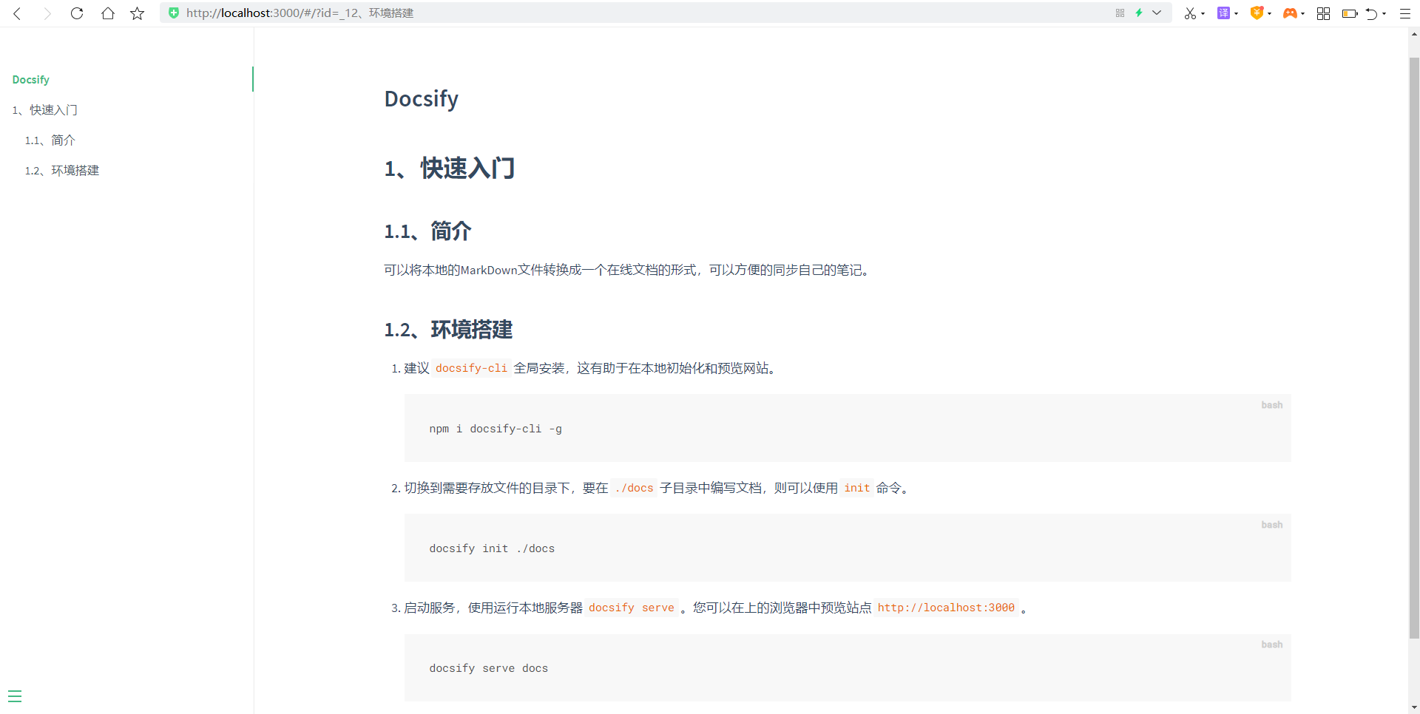This screenshot has width=1420, height=714.
Task: Click the browser back arrow
Action: point(17,13)
